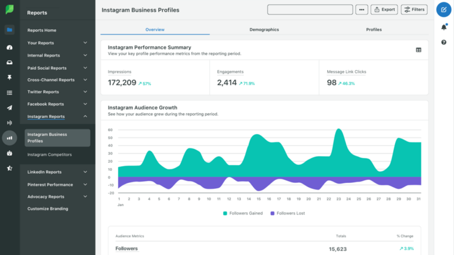Image resolution: width=454 pixels, height=255 pixels.
Task: Toggle Followers Gained legend series
Action: pos(243,213)
